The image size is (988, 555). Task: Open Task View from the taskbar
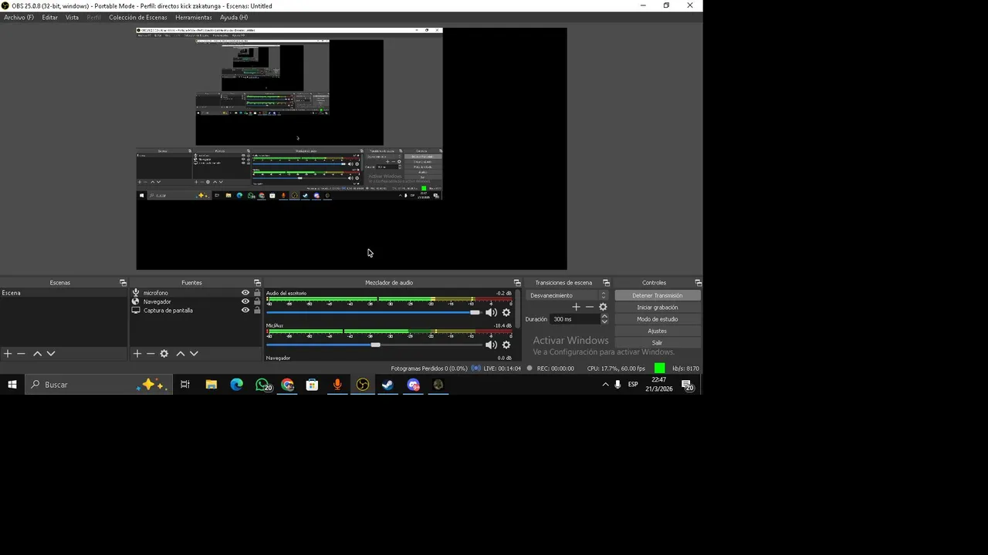185,385
